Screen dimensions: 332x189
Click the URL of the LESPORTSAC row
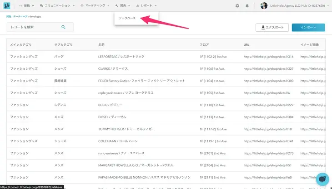pyautogui.click(x=268, y=57)
